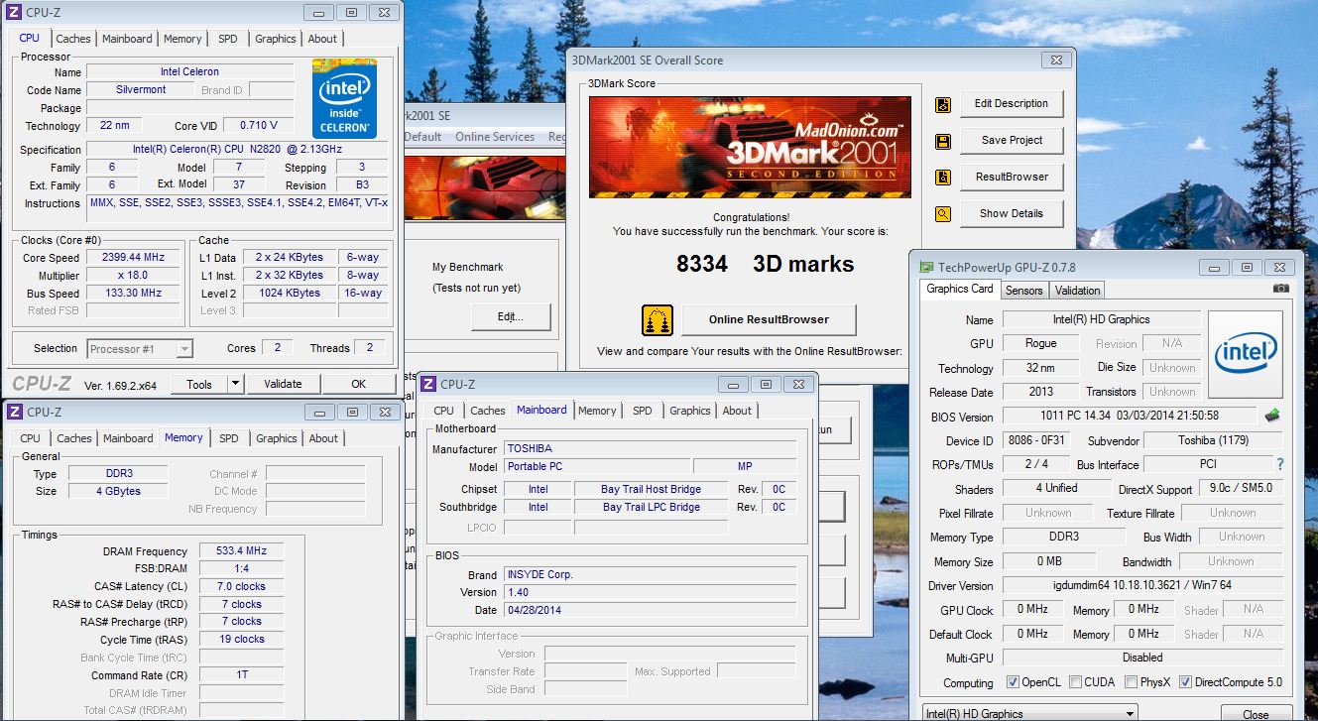Open Memory tab in the CPU-Z motherboard window
The height and width of the screenshot is (721, 1318).
click(597, 411)
